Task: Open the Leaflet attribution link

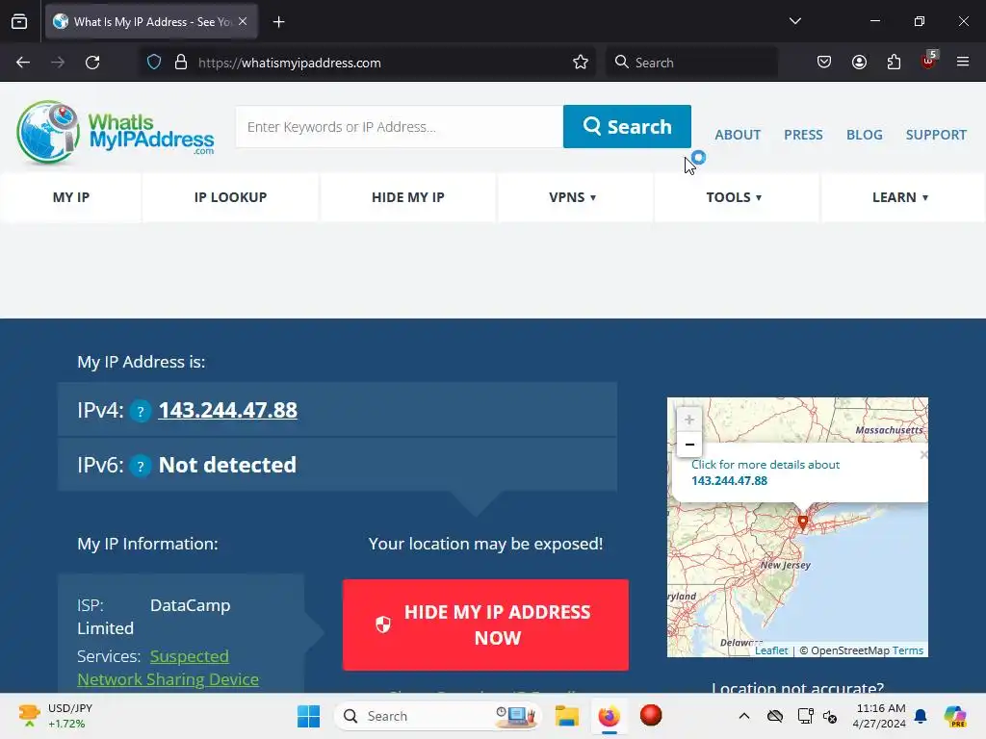Action: tap(771, 650)
